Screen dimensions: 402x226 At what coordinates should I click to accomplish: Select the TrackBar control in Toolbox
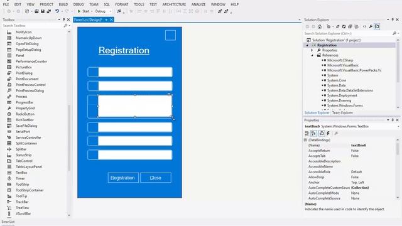tap(22, 202)
